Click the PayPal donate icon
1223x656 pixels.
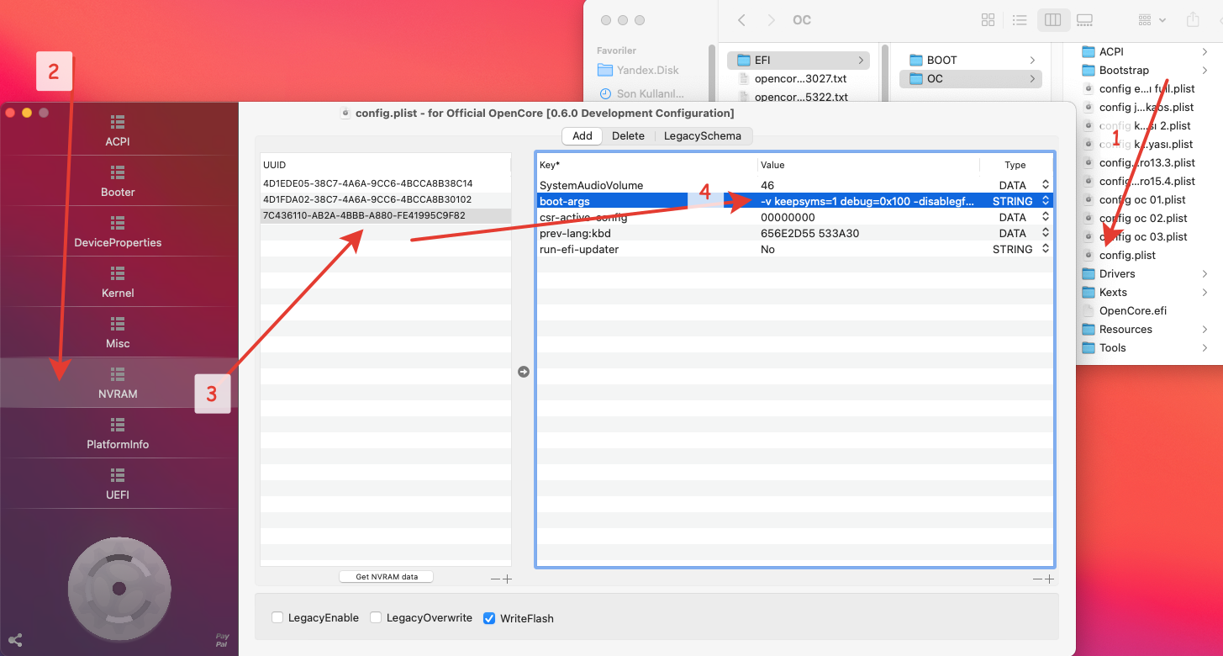tap(221, 640)
